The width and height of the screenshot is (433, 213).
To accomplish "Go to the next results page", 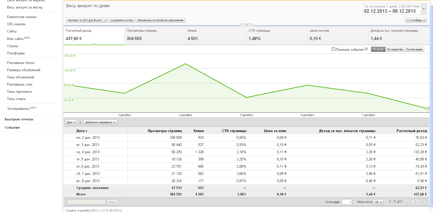I will (418, 202).
